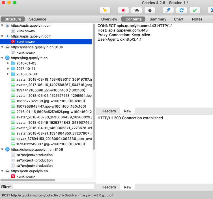Select avatar_2018-08-19_1534689317 image entry
The height and width of the screenshot is (199, 213).
(54, 79)
